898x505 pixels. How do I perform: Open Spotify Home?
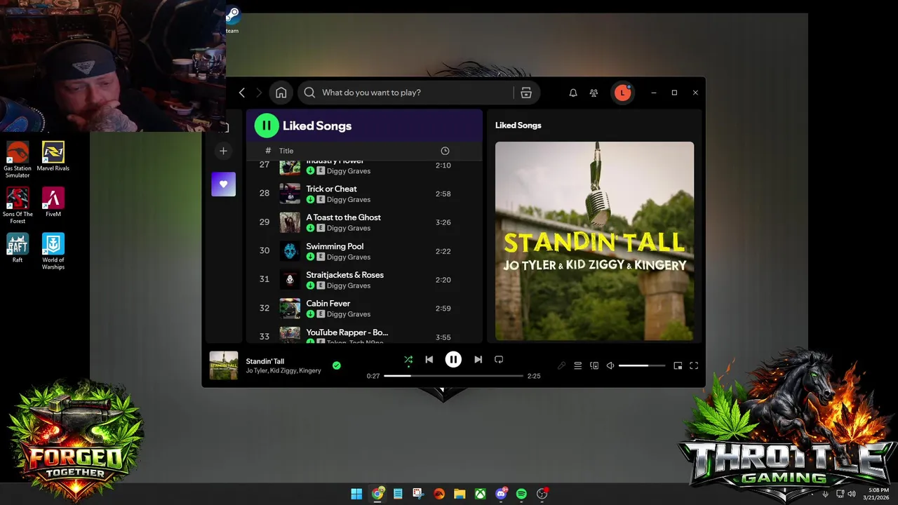(281, 93)
